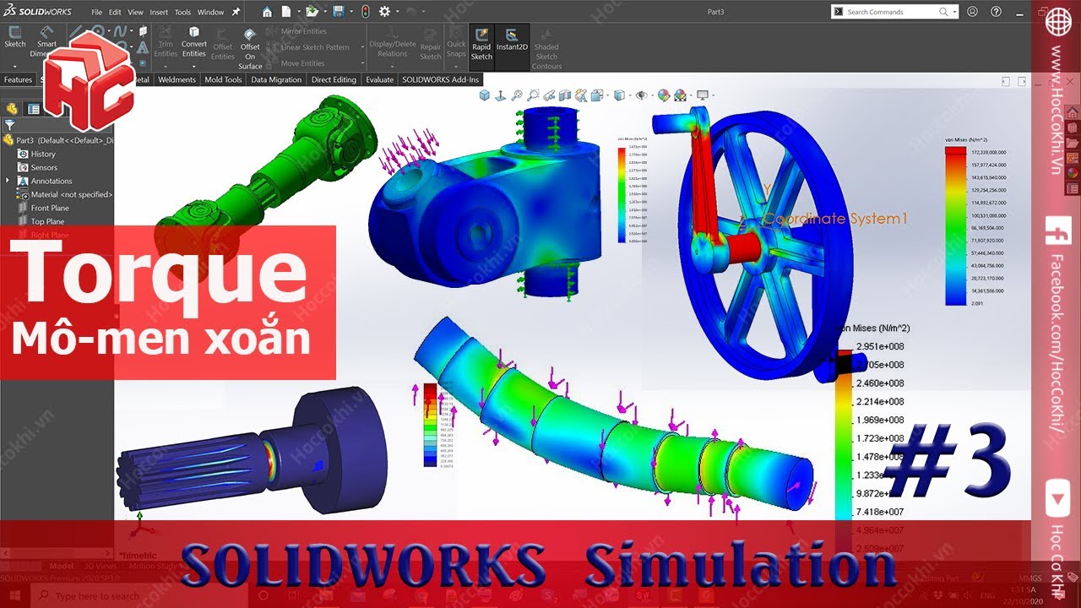Toggle Rapid Sketch mode

[481, 46]
